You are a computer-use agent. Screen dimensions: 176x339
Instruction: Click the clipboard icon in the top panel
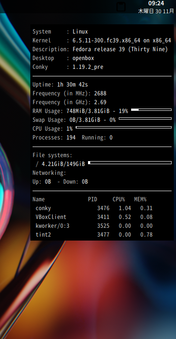(x=121, y=7)
